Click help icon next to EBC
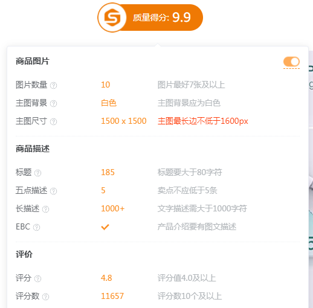 (36, 227)
